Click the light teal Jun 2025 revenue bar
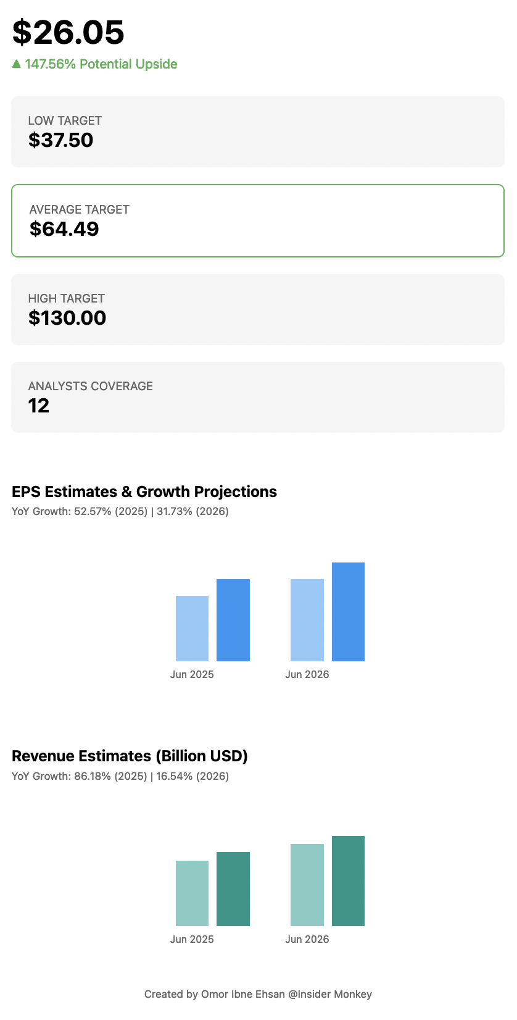The image size is (517, 1020). coord(192,893)
